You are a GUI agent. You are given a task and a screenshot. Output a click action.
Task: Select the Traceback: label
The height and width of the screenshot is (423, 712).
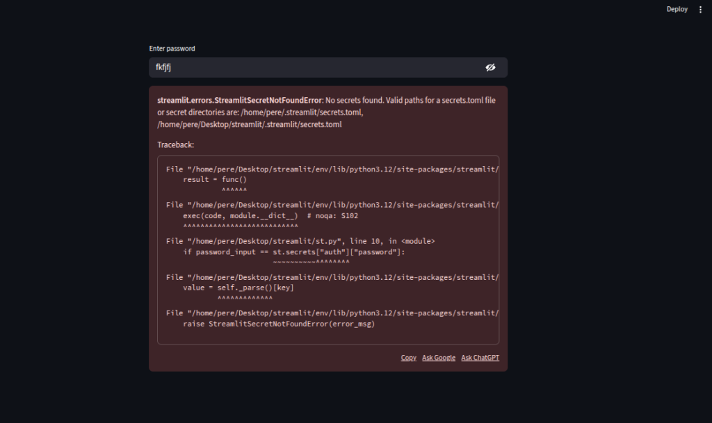[x=175, y=144]
